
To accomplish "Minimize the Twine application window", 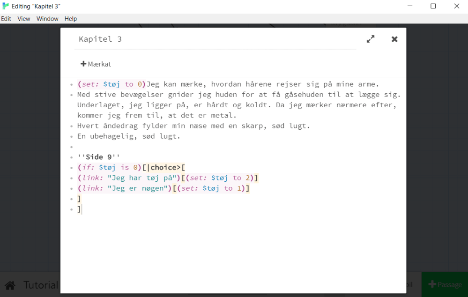I will click(x=410, y=6).
